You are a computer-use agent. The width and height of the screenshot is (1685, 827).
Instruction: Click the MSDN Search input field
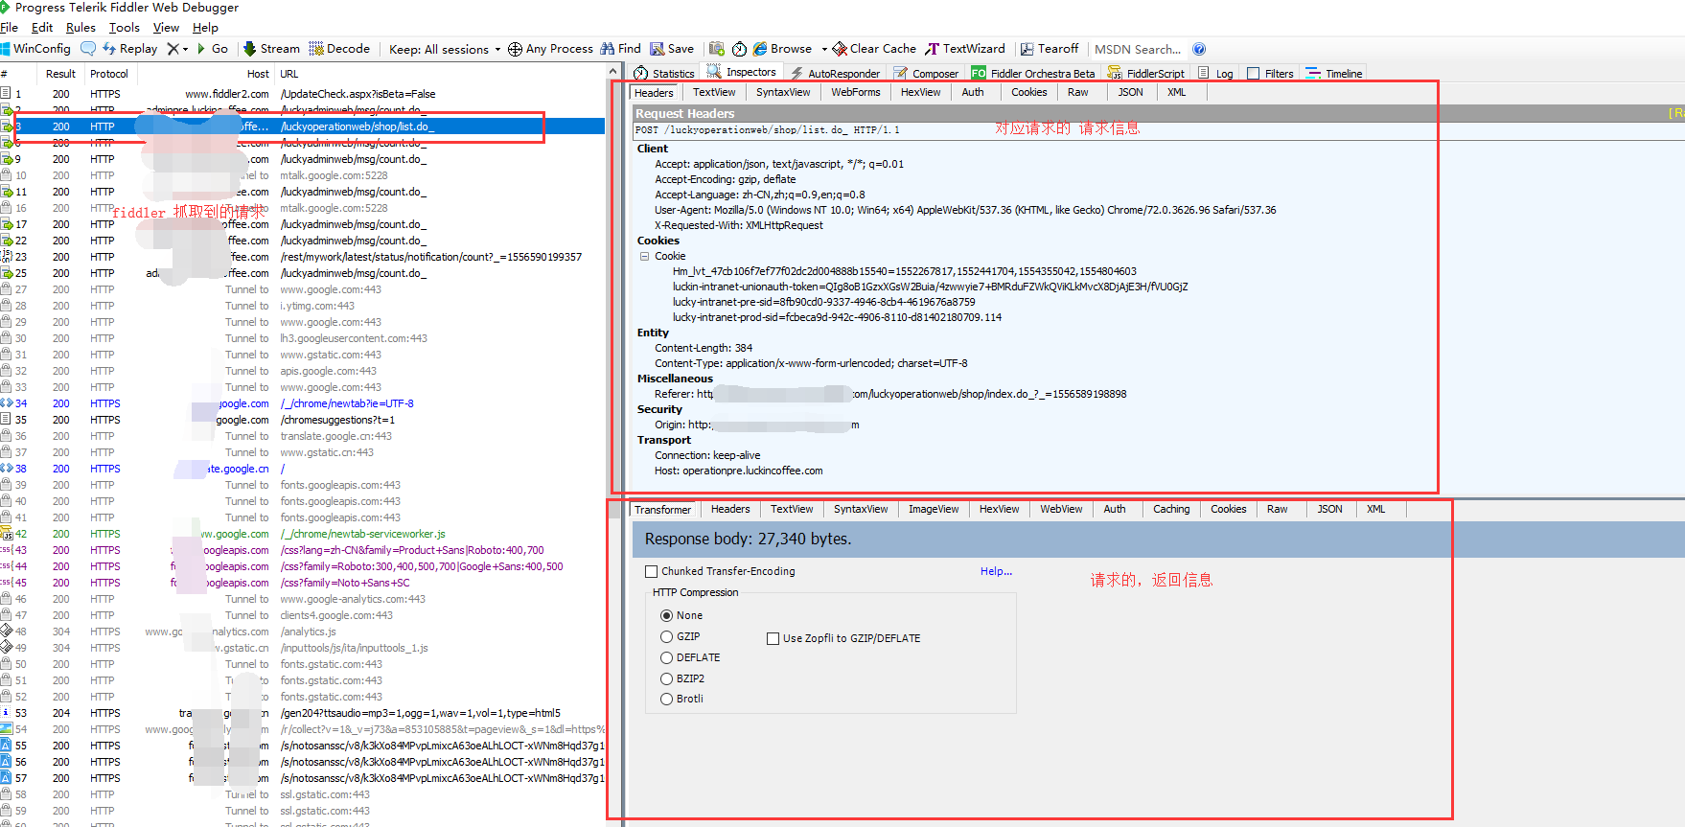click(1138, 49)
